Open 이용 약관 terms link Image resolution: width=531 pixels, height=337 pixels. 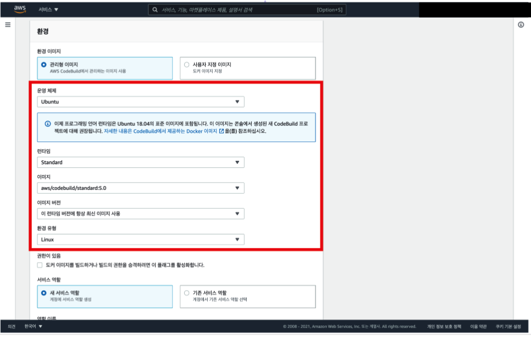[478, 327]
